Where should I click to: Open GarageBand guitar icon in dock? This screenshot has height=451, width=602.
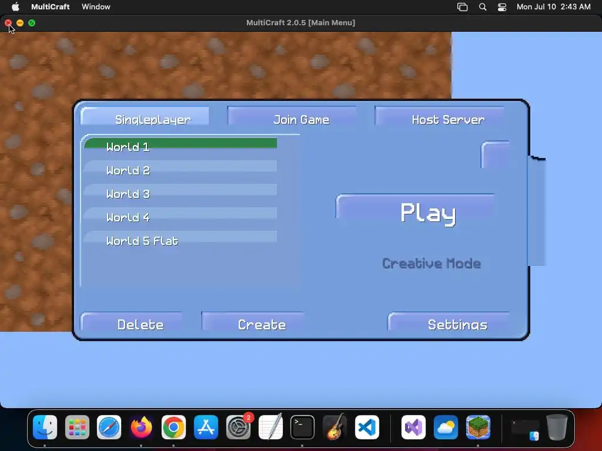point(335,428)
